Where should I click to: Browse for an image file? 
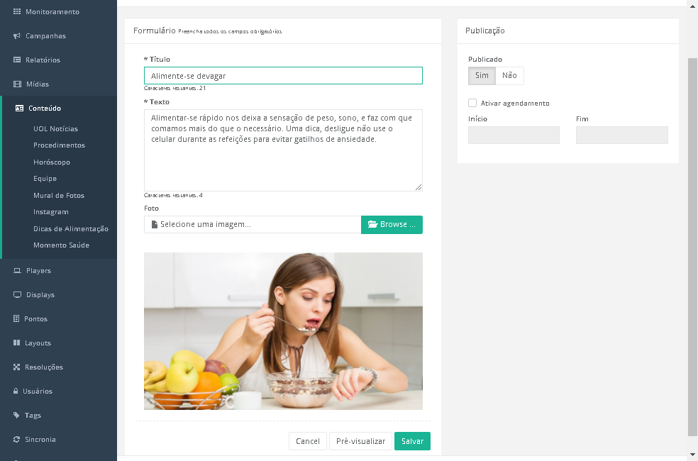coord(392,224)
